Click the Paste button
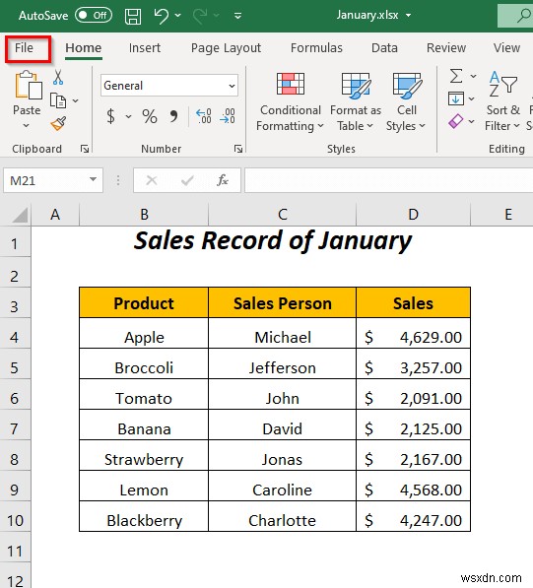This screenshot has width=533, height=588. [x=27, y=99]
